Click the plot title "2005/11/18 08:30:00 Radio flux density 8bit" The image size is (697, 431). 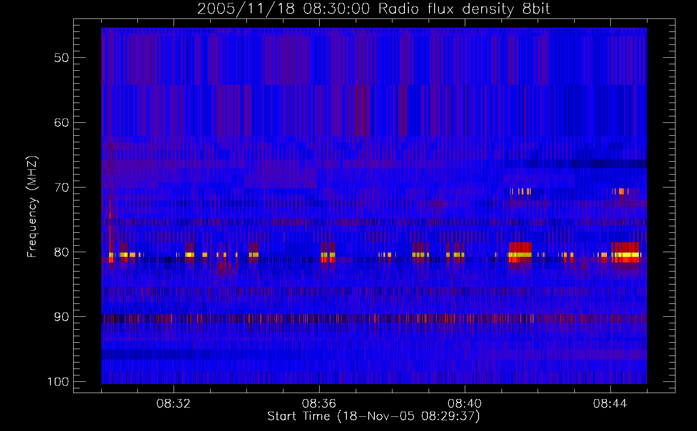point(373,9)
